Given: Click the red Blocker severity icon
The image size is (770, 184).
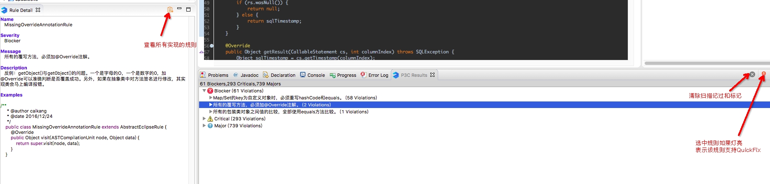Looking at the screenshot, I should [210, 91].
